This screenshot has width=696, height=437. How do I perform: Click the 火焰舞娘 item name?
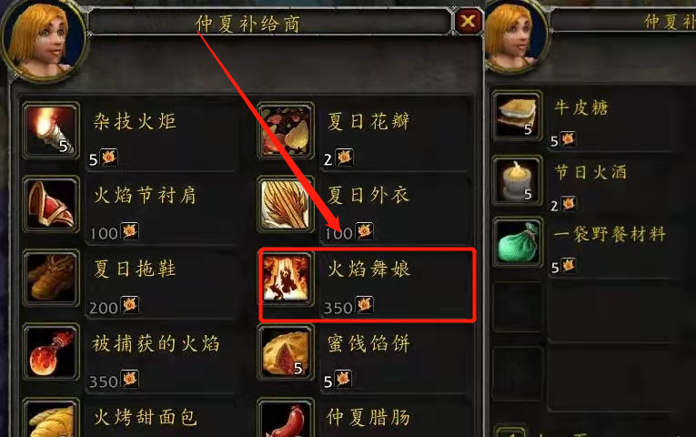(368, 269)
